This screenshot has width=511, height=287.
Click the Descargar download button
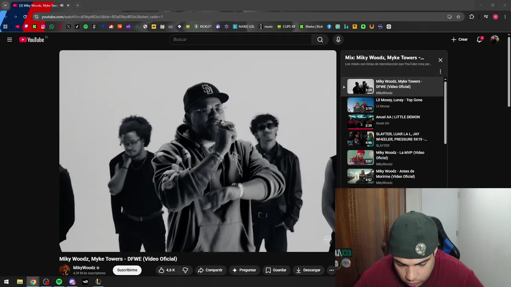[x=308, y=270]
